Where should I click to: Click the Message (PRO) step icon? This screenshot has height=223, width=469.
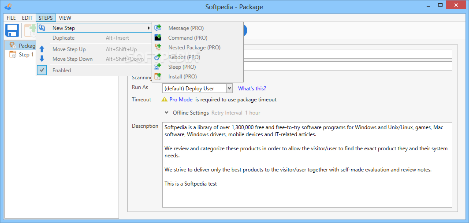coord(158,28)
